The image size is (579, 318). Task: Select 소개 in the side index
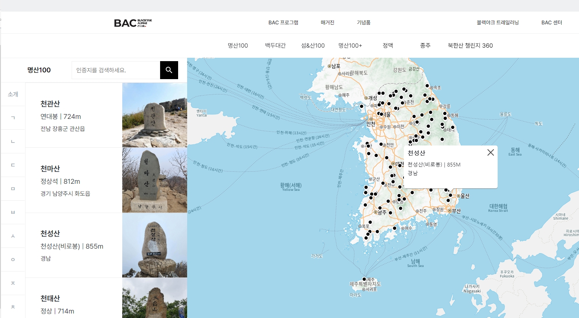(x=13, y=94)
